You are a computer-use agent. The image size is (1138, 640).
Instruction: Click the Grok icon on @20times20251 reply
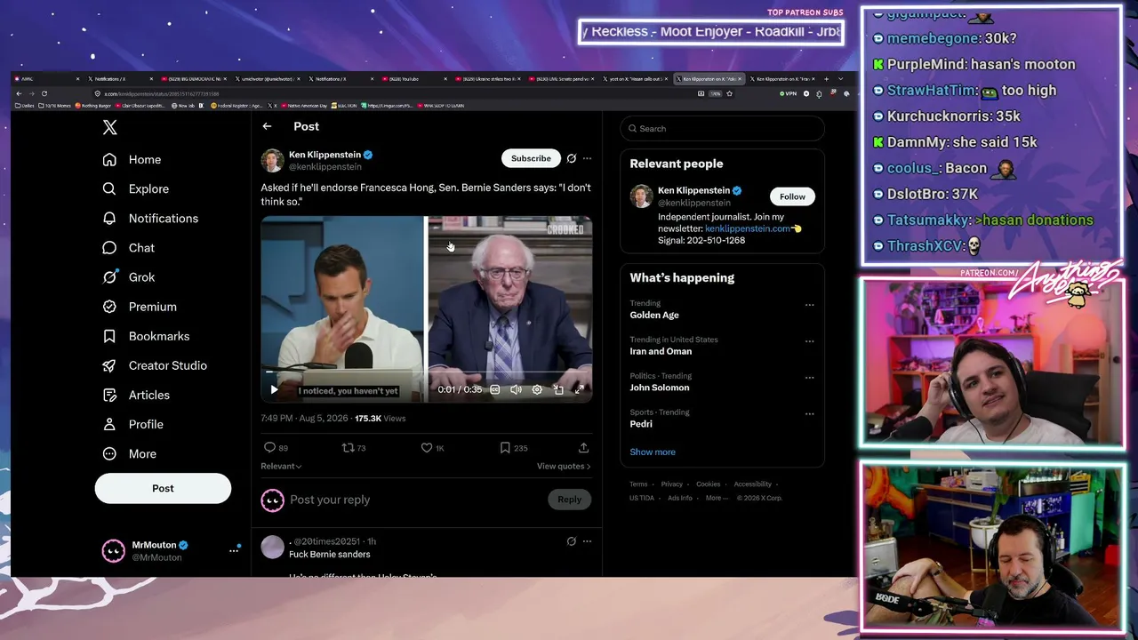pos(572,541)
